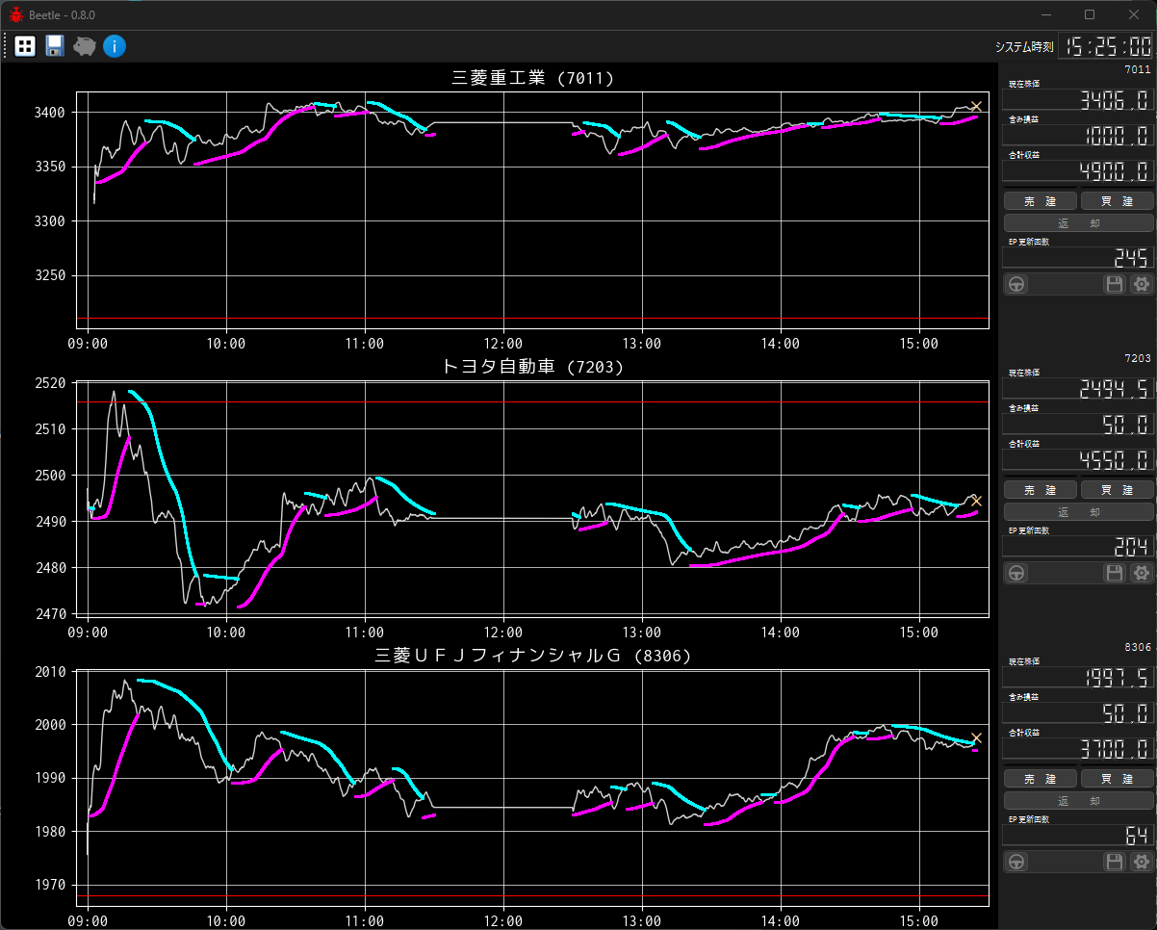
Task: Click the X price marker on 7203 chart
Action: pyautogui.click(x=976, y=501)
